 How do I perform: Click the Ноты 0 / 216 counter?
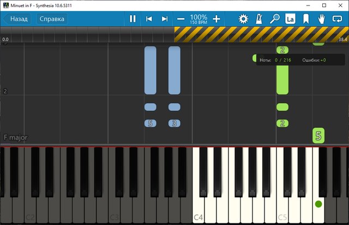tap(275, 60)
